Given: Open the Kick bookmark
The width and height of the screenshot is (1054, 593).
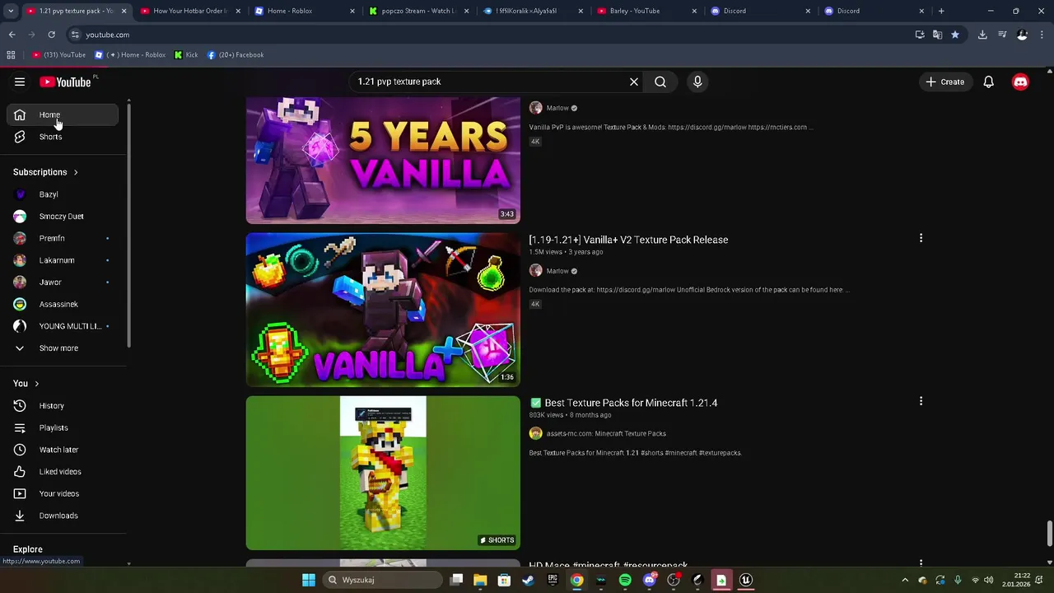Looking at the screenshot, I should click(x=186, y=55).
